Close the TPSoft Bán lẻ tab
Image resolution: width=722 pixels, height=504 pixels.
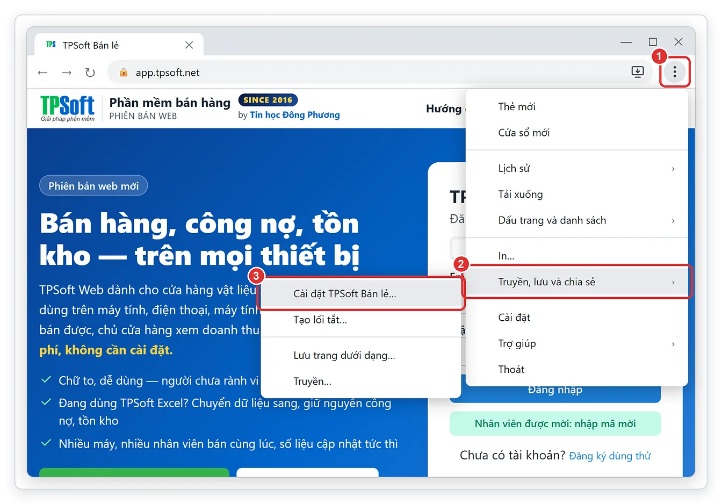[x=189, y=45]
